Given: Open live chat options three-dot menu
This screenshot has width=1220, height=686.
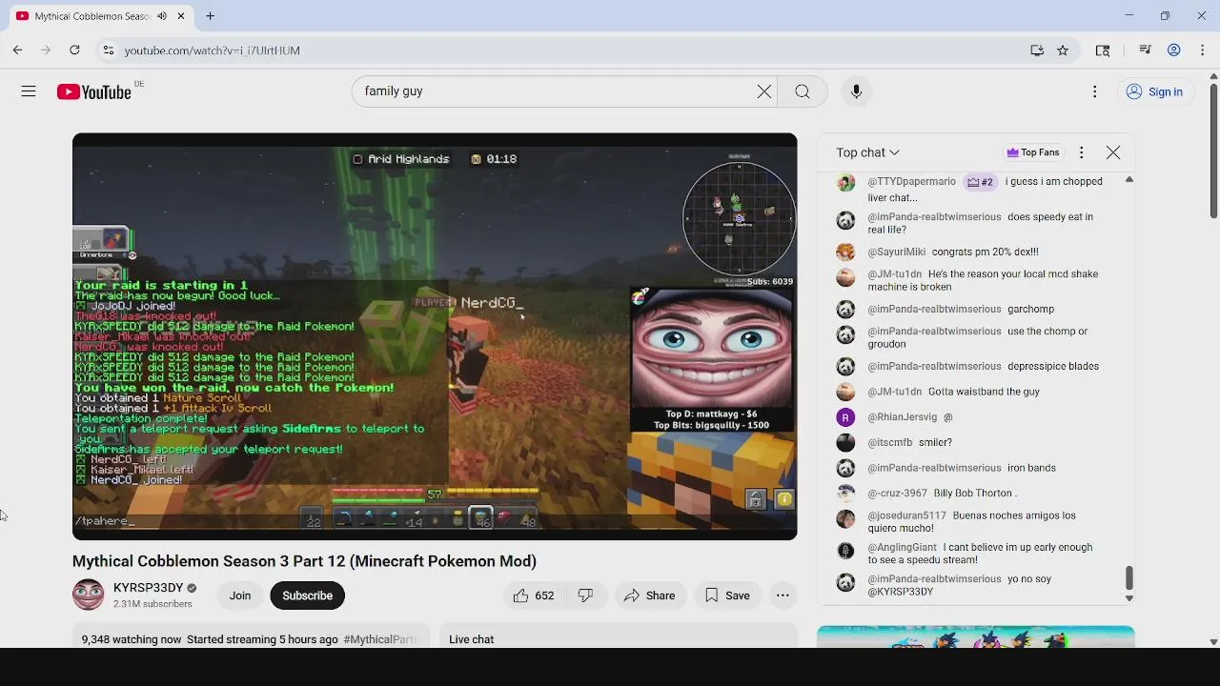Looking at the screenshot, I should pos(1081,152).
